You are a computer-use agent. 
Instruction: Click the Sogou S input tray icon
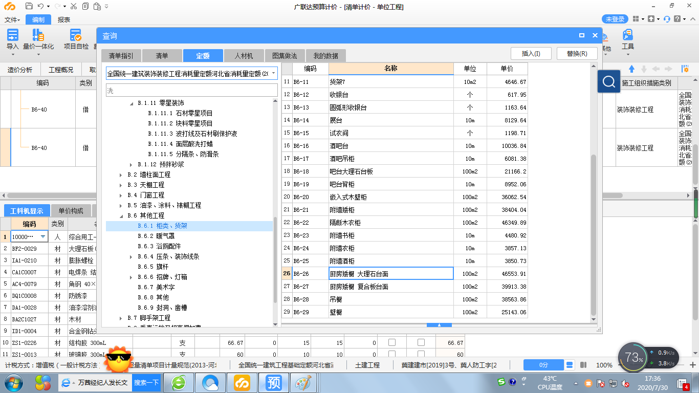click(x=501, y=382)
